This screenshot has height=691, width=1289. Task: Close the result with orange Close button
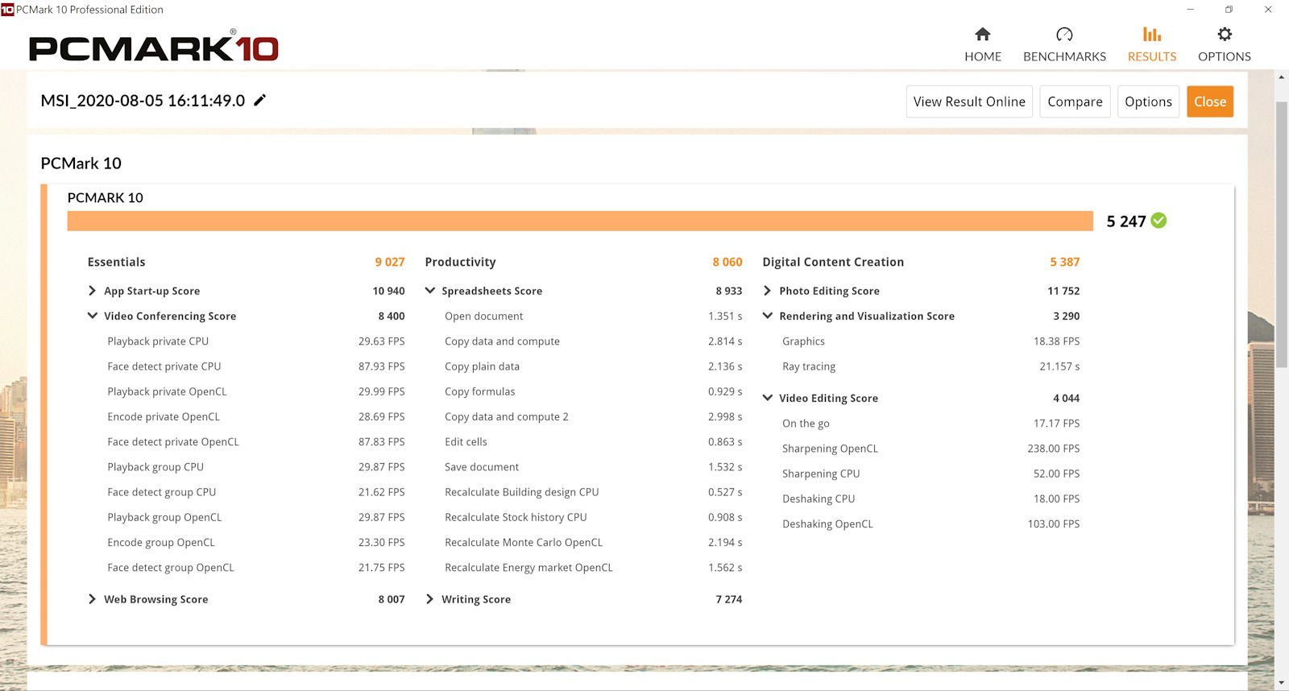(1210, 101)
